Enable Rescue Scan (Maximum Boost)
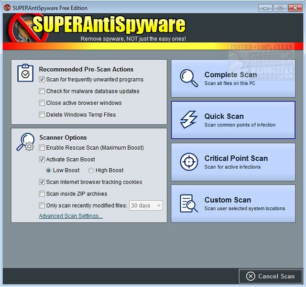306x287 pixels. tap(42, 148)
